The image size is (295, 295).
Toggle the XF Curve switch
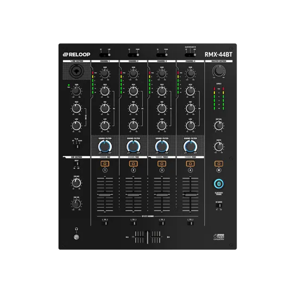(219, 205)
